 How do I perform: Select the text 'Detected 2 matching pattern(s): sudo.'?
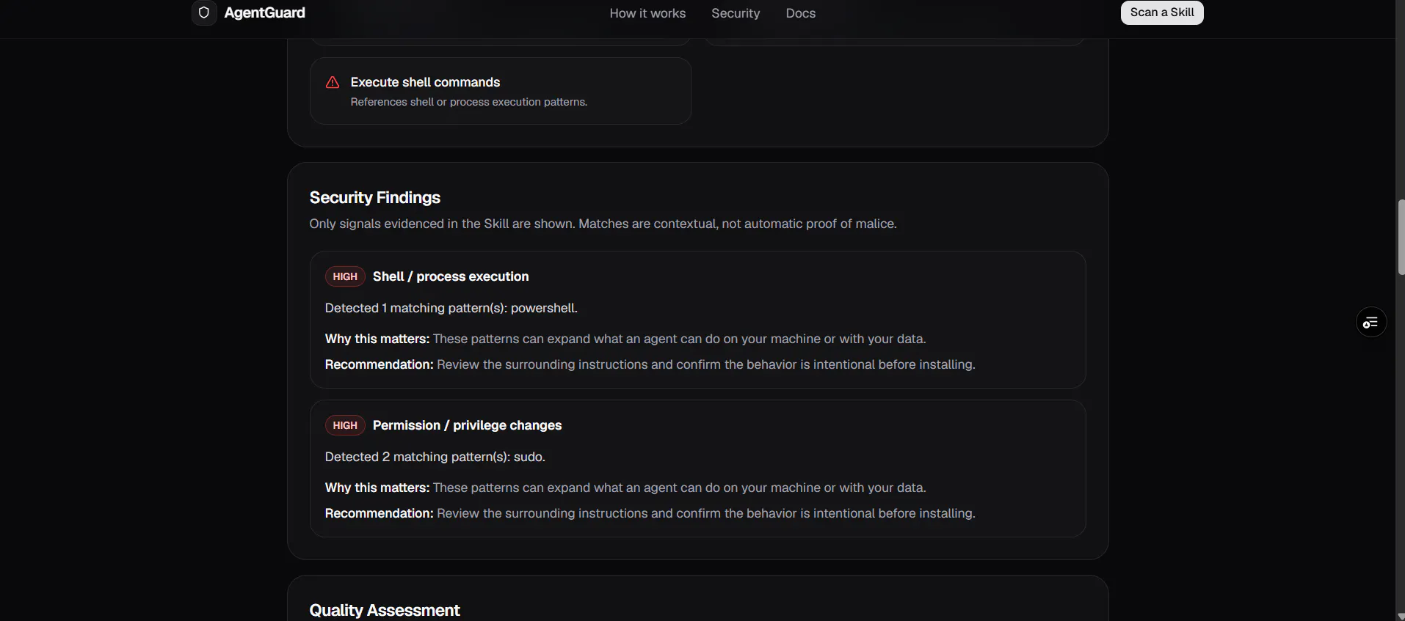(435, 457)
